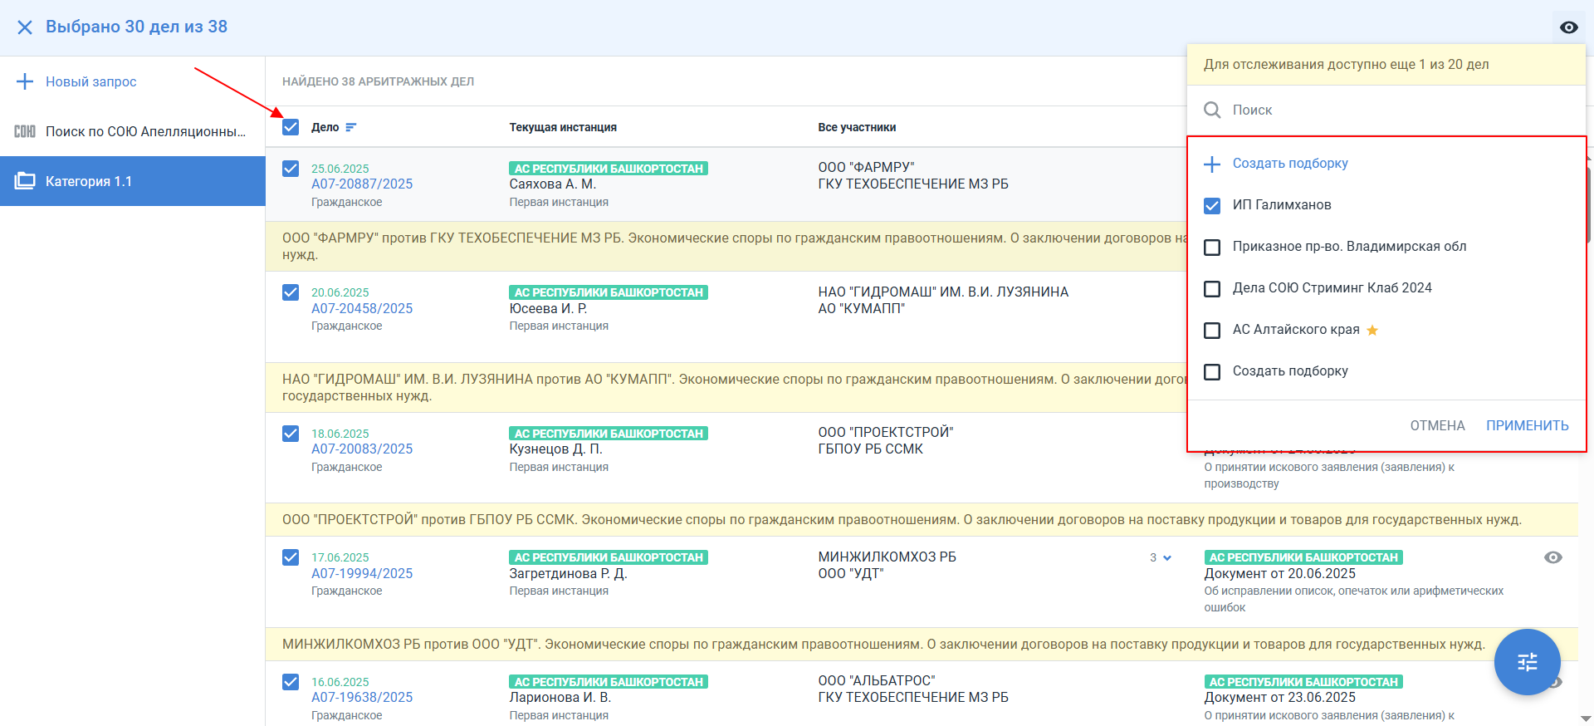Click Создать подборку link with plus
Image resolution: width=1594 pixels, height=726 pixels.
tap(1290, 164)
